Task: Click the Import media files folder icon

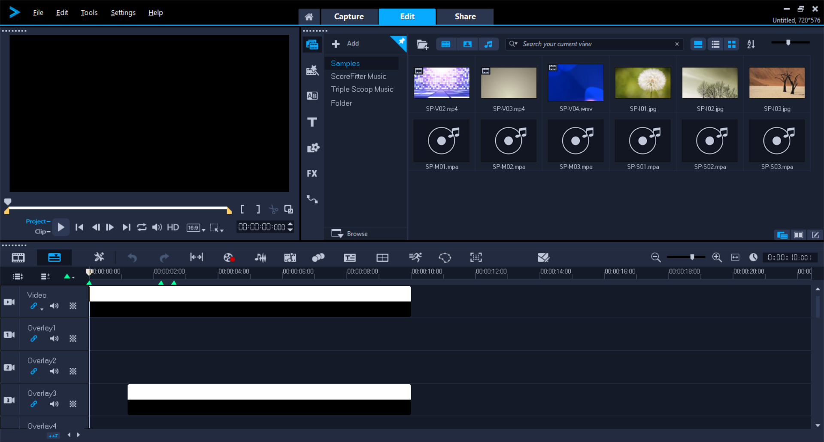Action: point(422,44)
